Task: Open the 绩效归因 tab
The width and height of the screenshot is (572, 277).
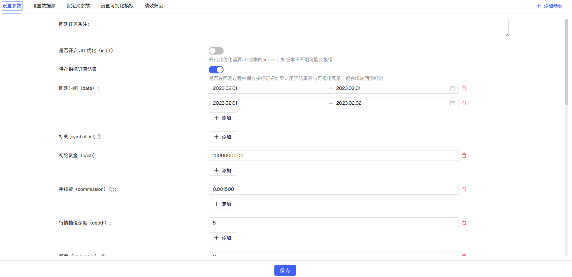Action: (x=154, y=6)
